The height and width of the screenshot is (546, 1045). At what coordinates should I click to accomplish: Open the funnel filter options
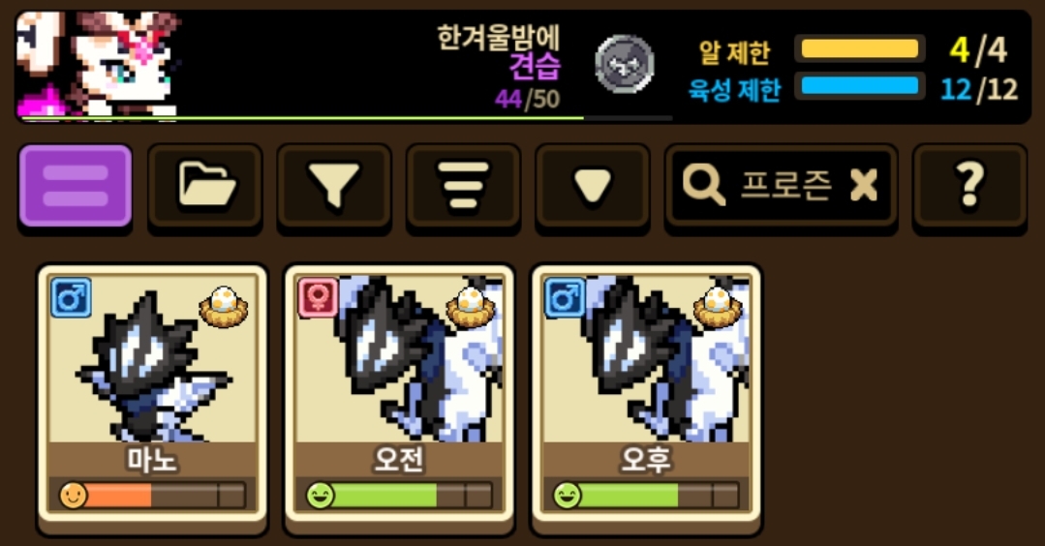[334, 187]
